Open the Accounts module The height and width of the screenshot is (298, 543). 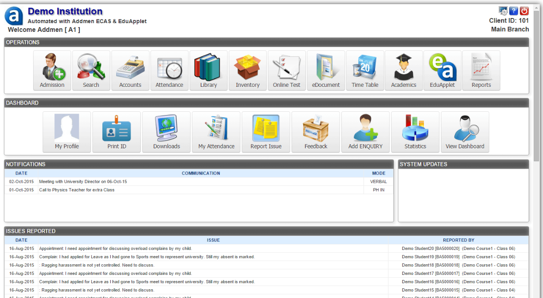(x=130, y=70)
